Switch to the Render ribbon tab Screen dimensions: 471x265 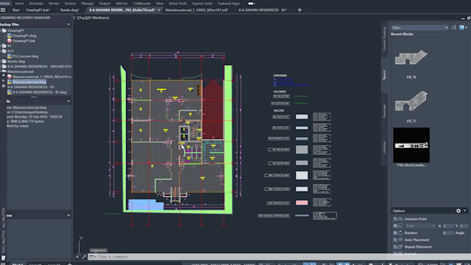pos(54,3)
